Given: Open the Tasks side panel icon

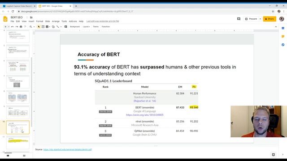Looking at the screenshot, I should point(283,45).
